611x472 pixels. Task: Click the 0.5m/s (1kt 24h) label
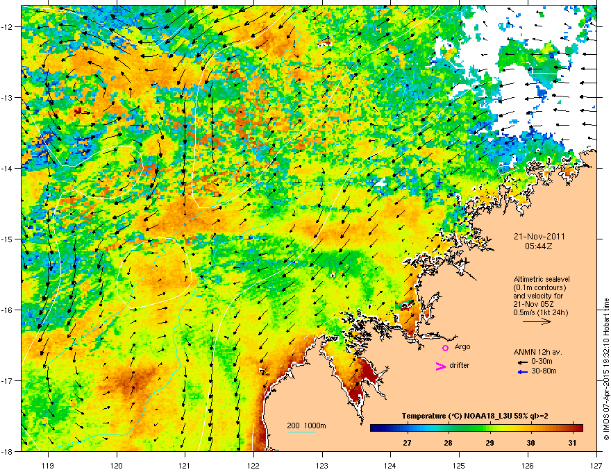540,312
